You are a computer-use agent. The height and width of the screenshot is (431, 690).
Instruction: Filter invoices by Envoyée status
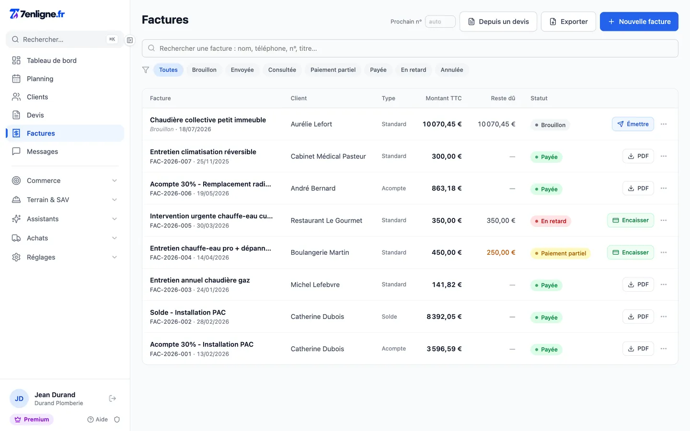[242, 70]
